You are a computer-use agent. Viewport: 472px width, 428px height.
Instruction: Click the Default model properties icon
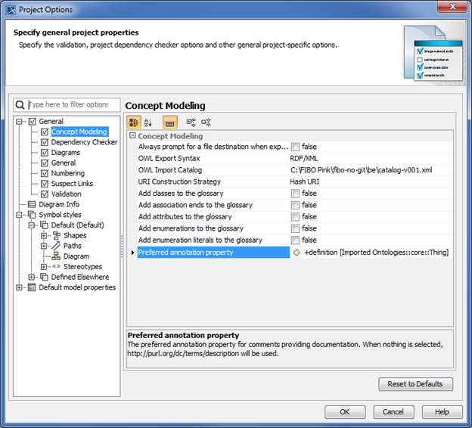click(x=32, y=287)
